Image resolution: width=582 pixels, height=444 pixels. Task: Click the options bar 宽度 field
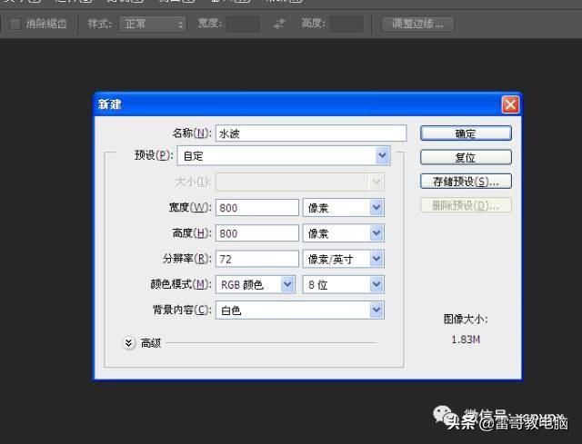pos(243,25)
